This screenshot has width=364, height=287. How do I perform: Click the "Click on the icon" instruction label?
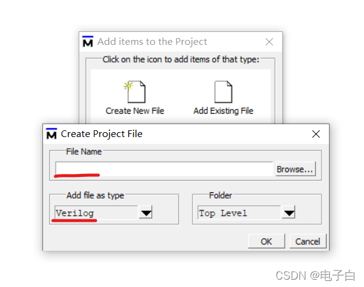(181, 60)
